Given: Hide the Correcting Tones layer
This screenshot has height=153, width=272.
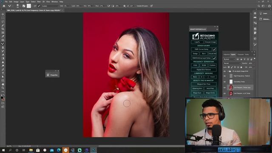Looking at the screenshot, I should tap(225, 82).
